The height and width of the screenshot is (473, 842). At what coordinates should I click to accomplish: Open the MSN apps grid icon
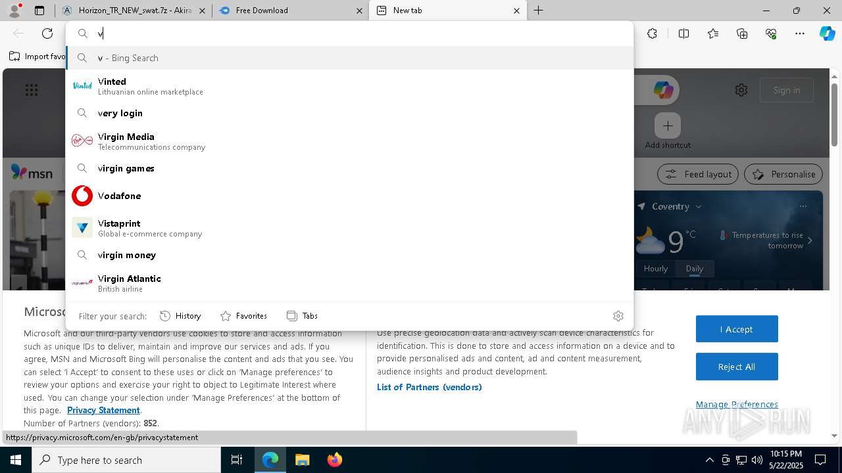point(32,90)
